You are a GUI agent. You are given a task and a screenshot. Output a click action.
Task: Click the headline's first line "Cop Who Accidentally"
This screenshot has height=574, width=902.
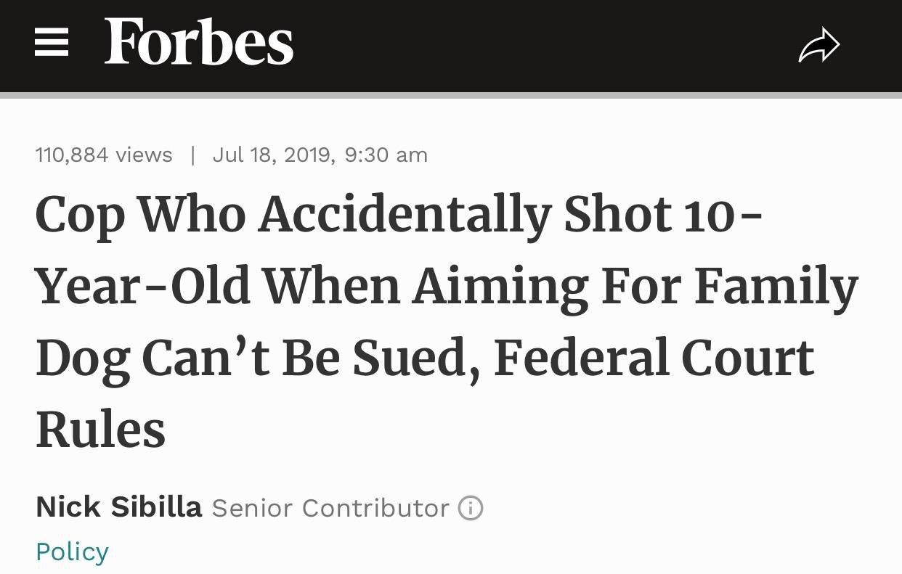click(x=290, y=216)
